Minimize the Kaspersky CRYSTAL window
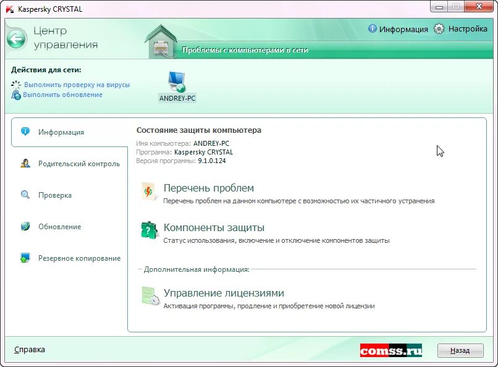This screenshot has height=367, width=498. pyautogui.click(x=439, y=7)
